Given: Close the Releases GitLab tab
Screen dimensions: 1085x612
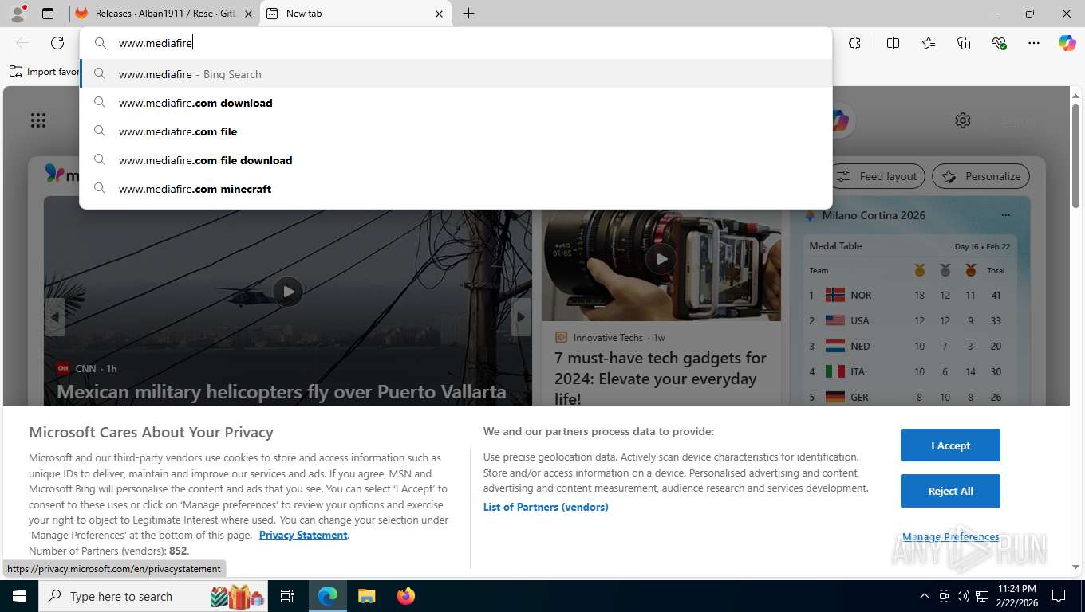Looking at the screenshot, I should click(x=248, y=14).
